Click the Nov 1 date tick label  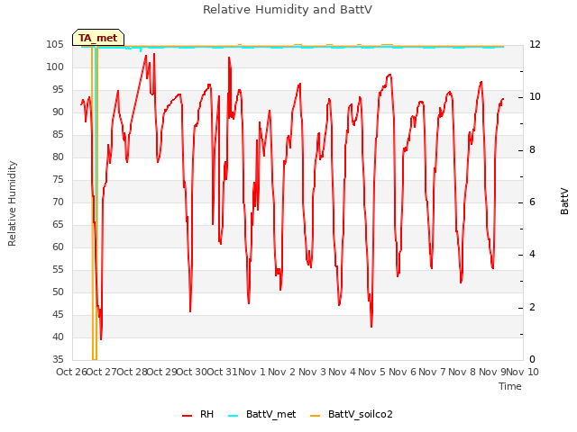tap(252, 372)
